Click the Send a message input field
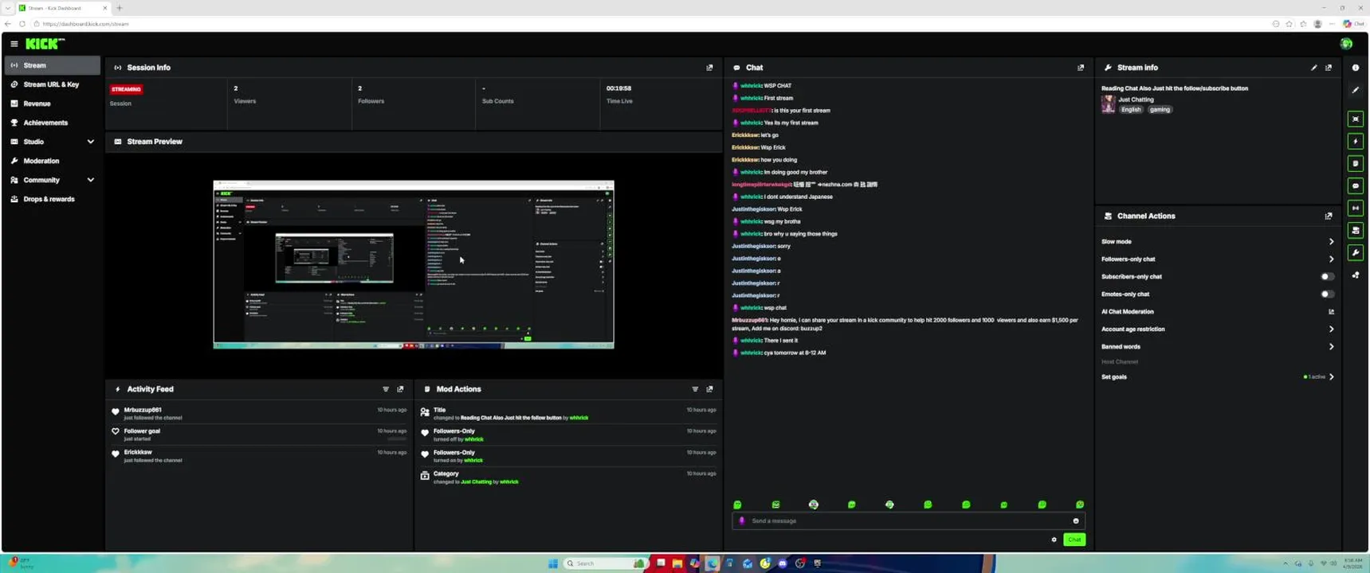The image size is (1370, 573). click(x=909, y=521)
